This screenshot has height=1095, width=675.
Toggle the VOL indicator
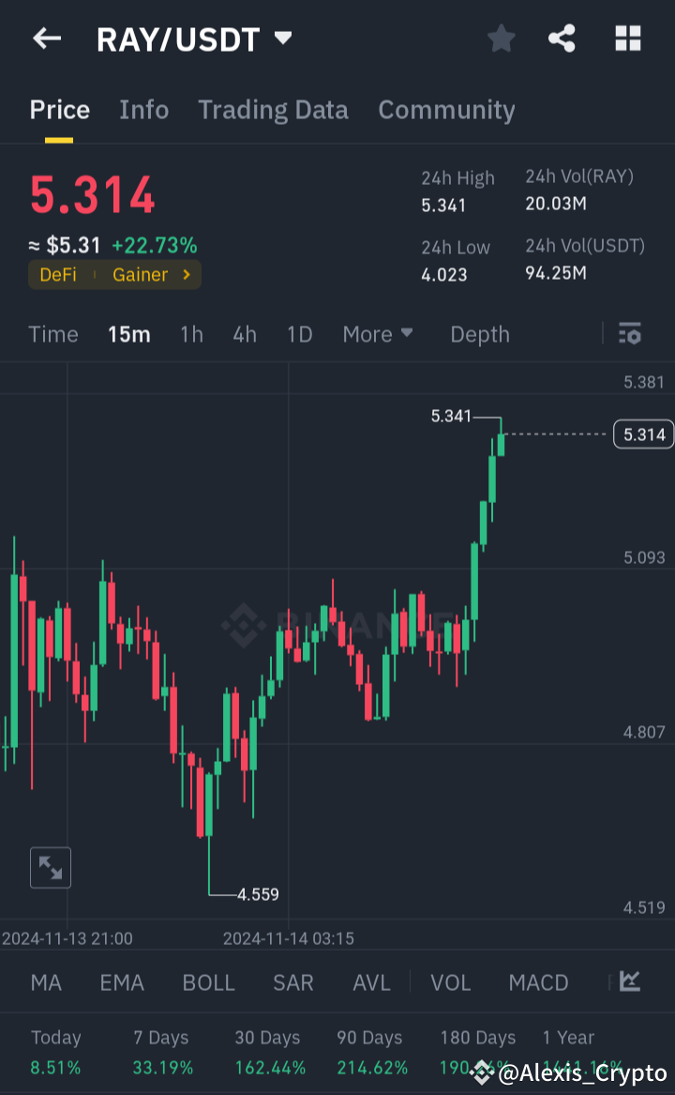pyautogui.click(x=450, y=981)
